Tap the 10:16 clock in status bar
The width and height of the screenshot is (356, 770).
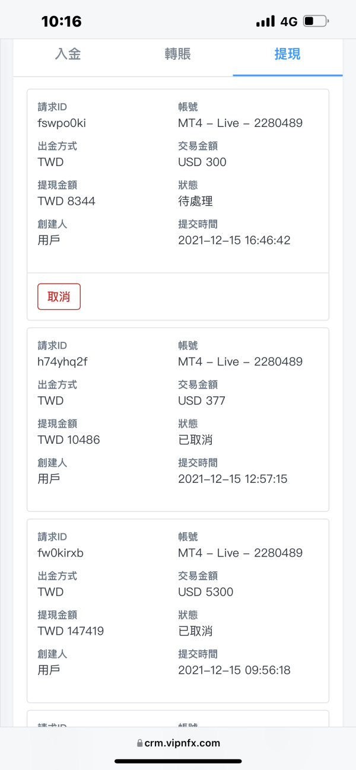tap(61, 22)
